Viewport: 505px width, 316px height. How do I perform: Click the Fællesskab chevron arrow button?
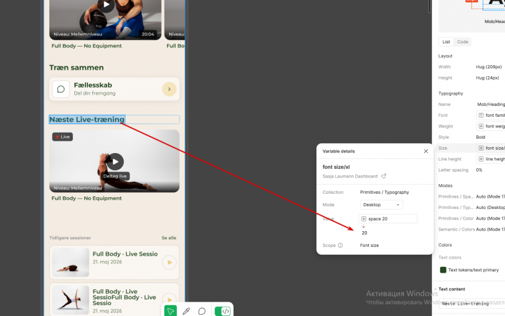coord(169,89)
